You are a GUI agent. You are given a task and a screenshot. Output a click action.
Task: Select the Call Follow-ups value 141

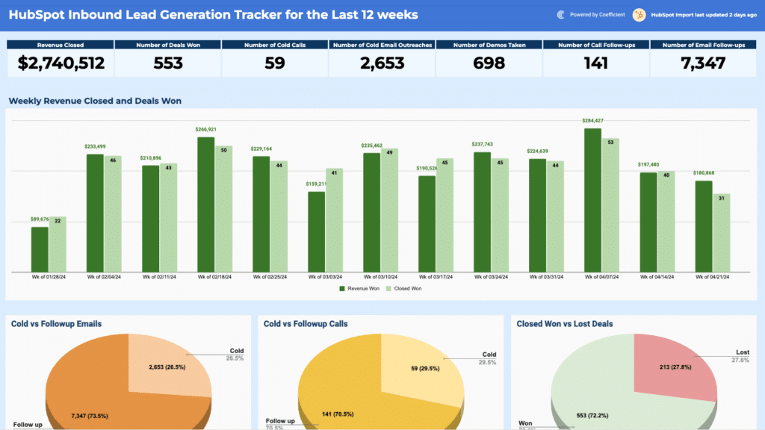click(595, 63)
